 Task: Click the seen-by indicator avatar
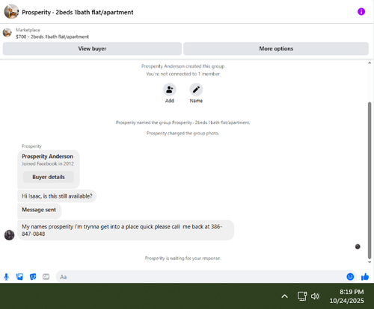coord(358,246)
